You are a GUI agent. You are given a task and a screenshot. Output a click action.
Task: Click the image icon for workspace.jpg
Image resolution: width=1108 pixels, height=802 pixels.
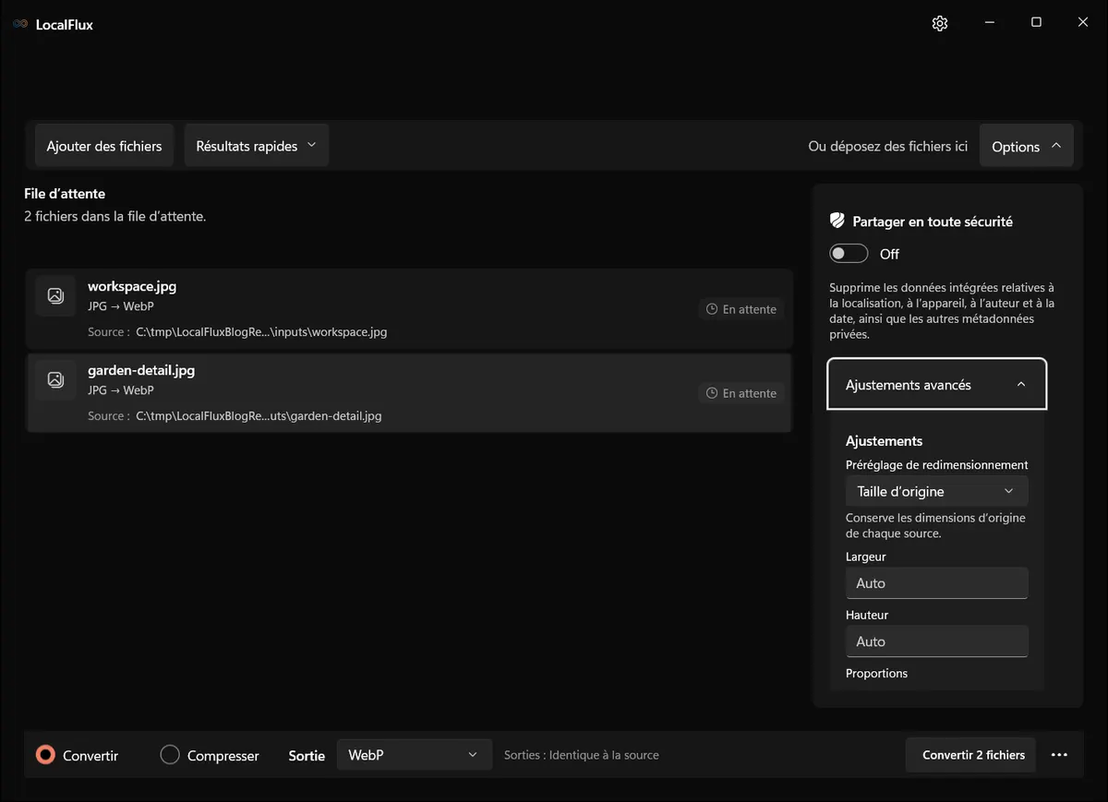coord(55,295)
